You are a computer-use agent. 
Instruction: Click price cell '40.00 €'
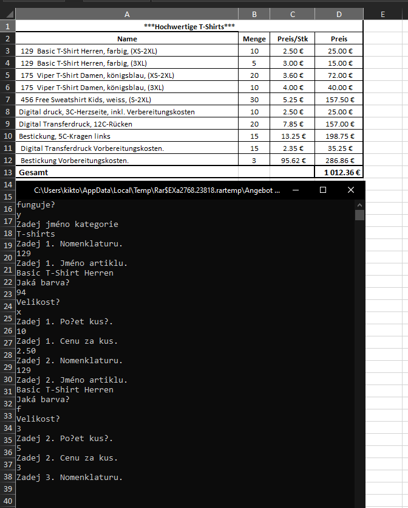coord(339,87)
